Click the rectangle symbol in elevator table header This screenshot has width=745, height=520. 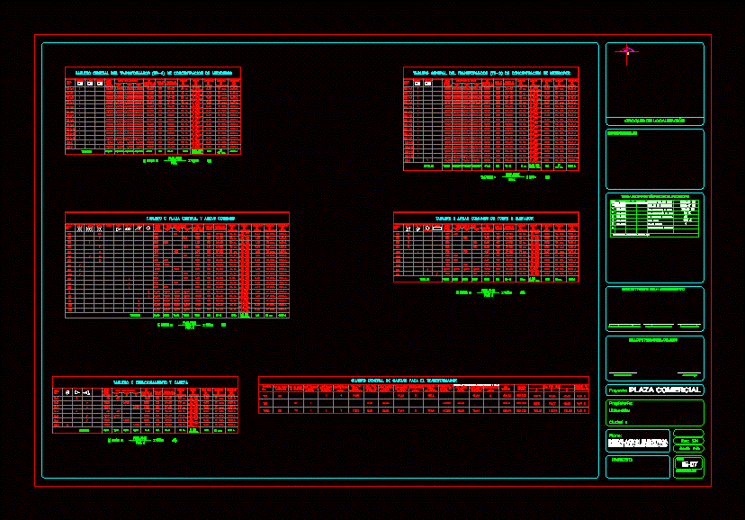437,229
